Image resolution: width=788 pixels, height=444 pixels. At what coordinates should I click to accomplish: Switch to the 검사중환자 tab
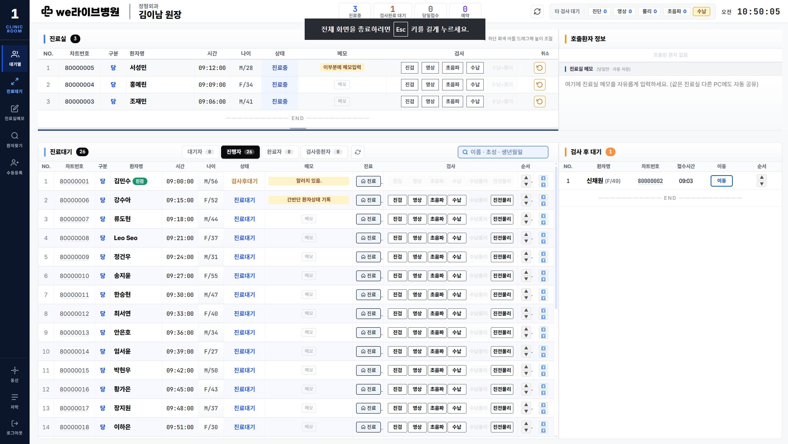[x=324, y=152]
